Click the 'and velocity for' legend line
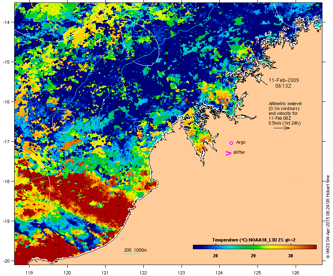The height and width of the screenshot is (276, 333). click(x=283, y=113)
